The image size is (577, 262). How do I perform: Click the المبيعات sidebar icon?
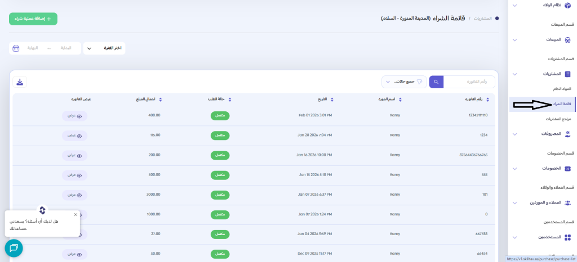tap(567, 40)
